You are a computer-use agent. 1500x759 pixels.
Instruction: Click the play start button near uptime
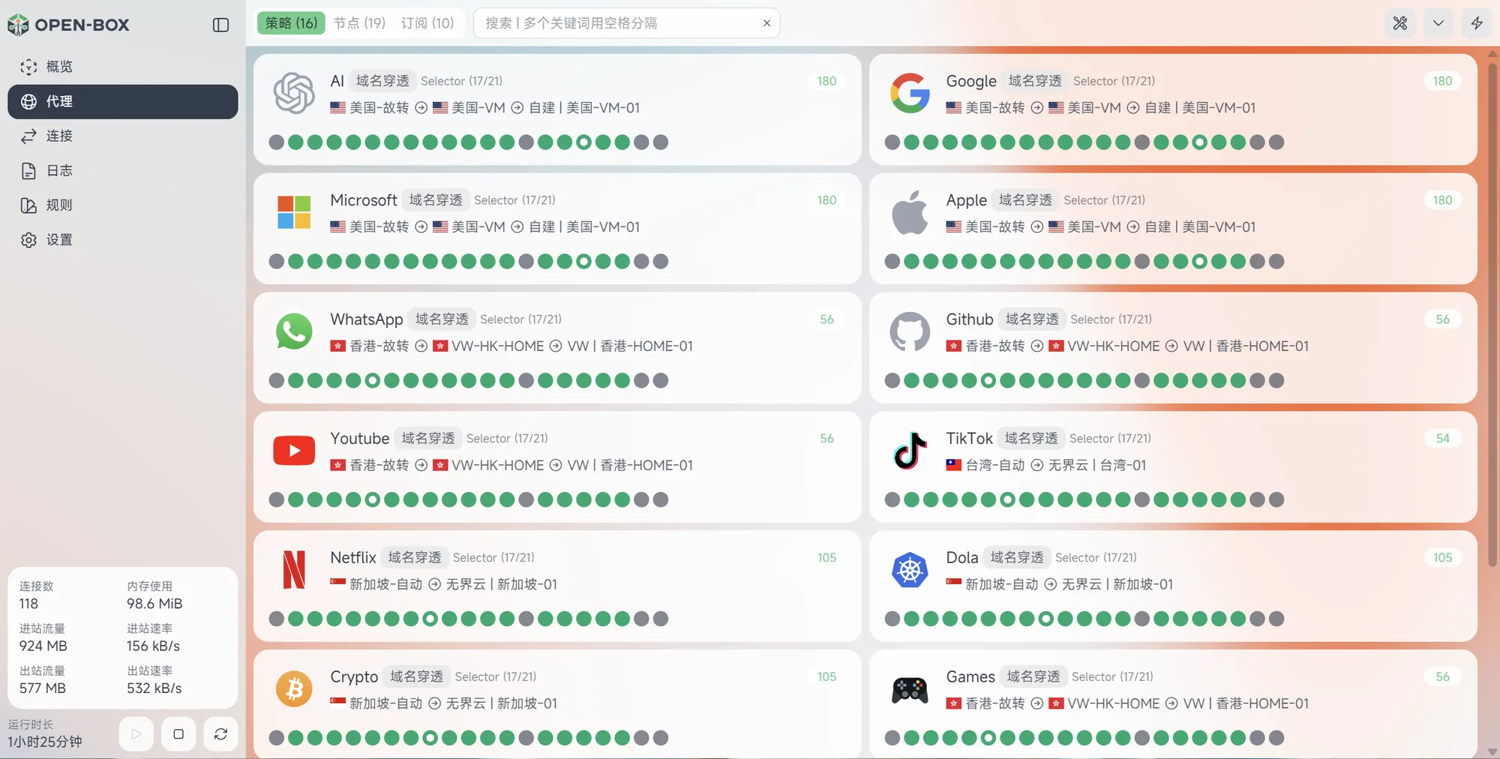point(136,734)
